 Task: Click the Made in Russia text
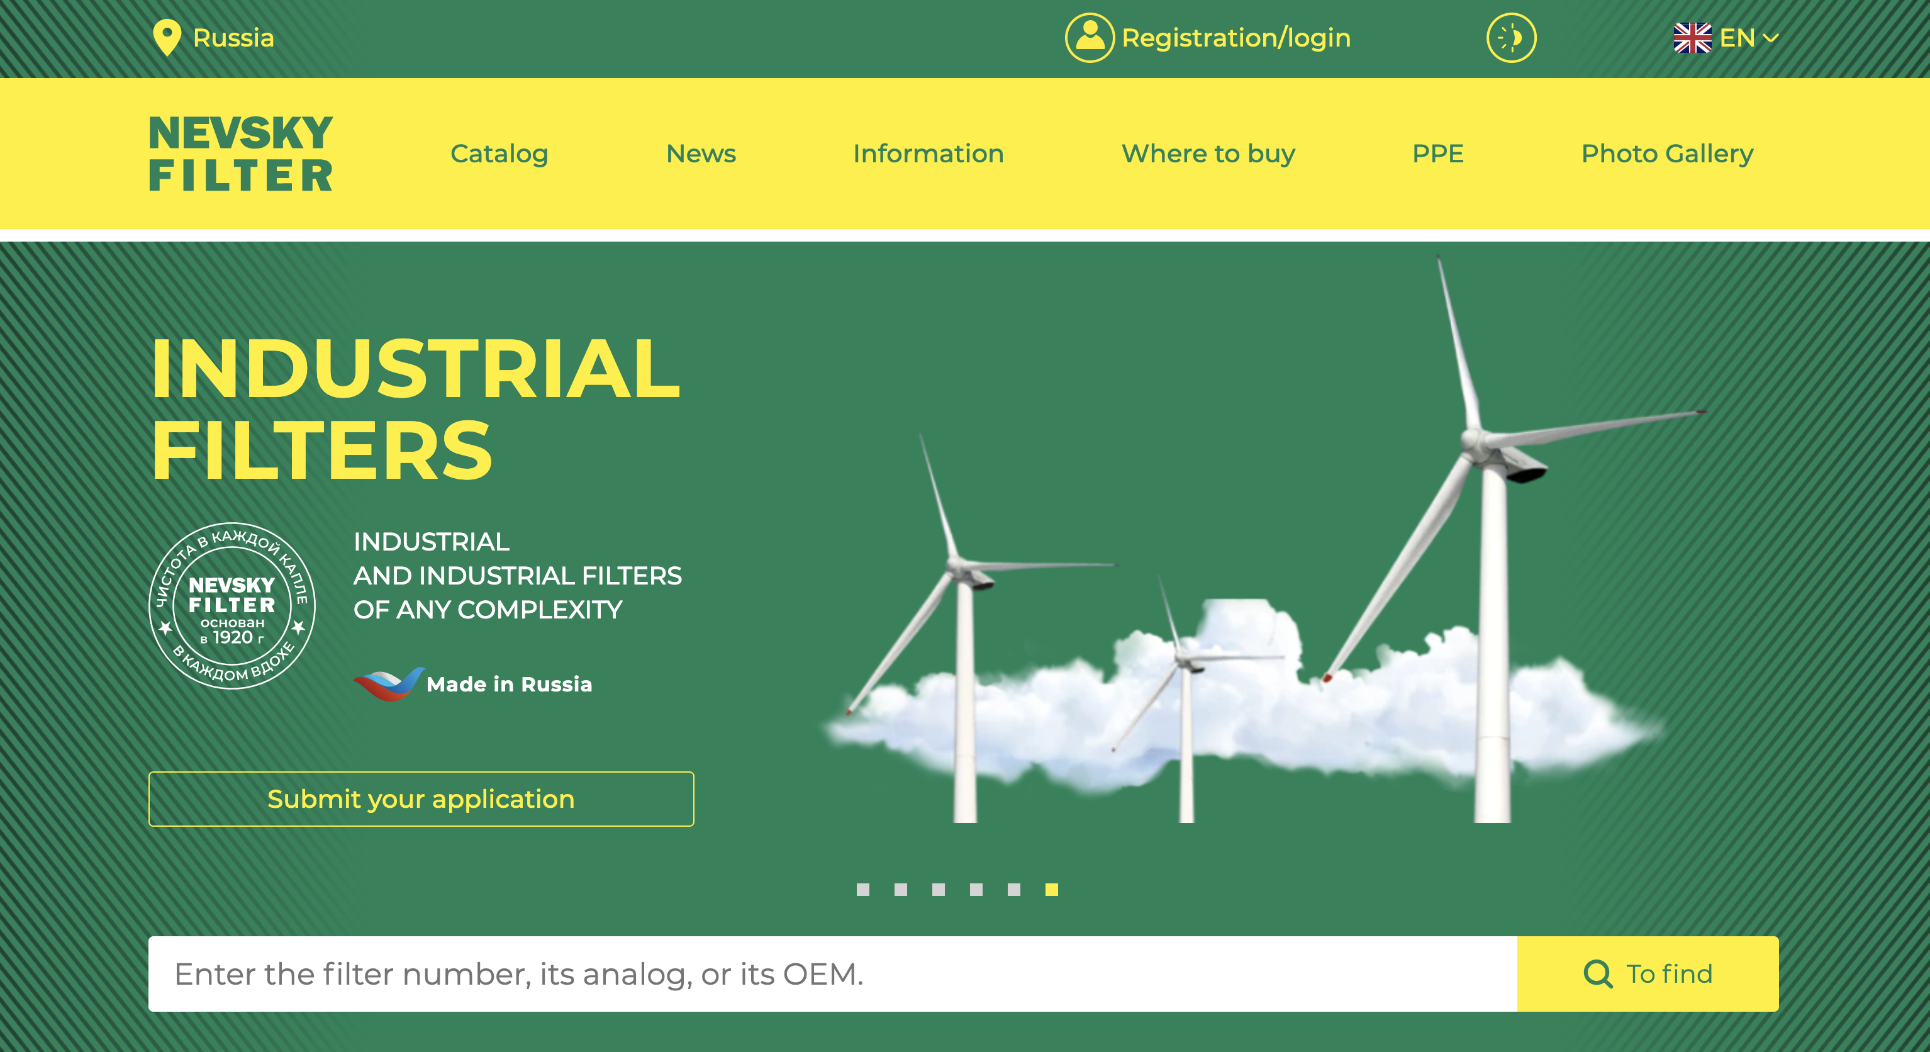pos(510,684)
